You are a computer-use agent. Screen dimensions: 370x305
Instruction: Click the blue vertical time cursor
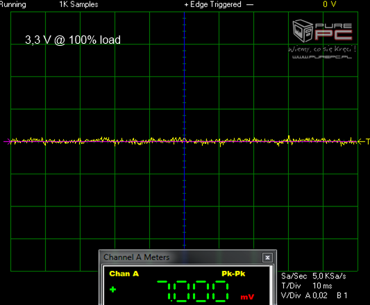pyautogui.click(x=184, y=130)
